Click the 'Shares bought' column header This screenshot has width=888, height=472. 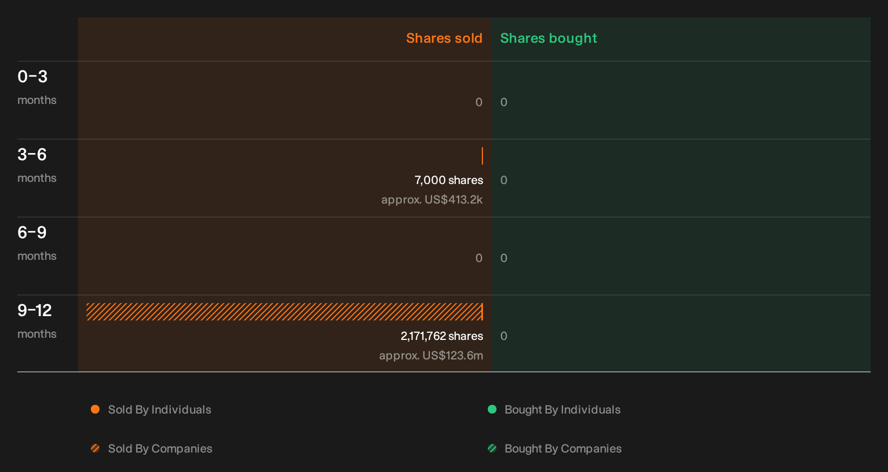click(548, 38)
